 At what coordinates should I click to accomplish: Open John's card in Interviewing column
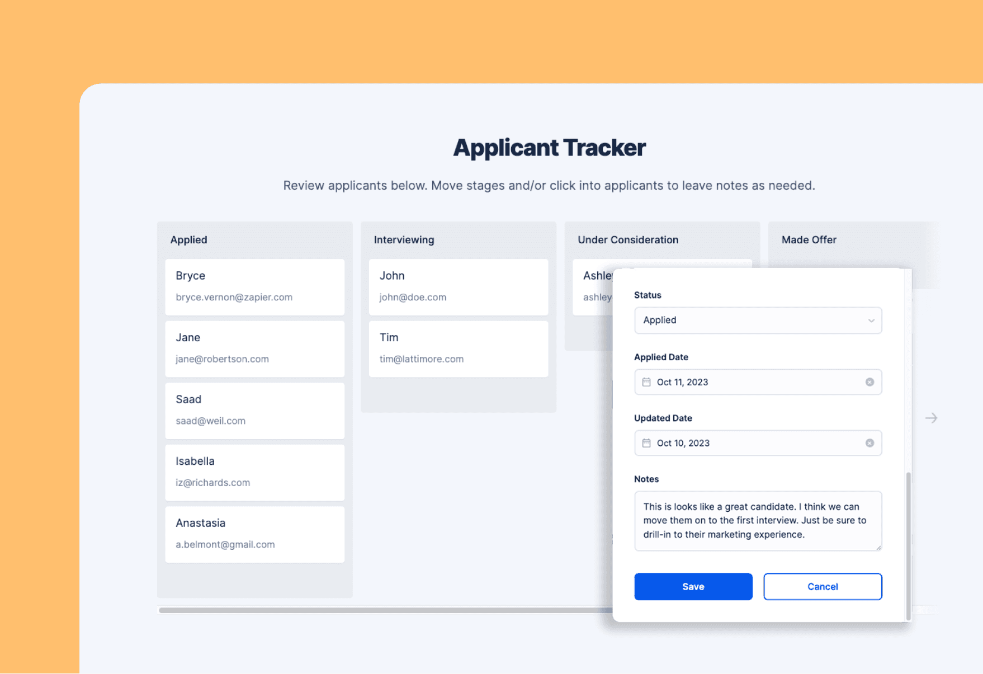point(458,286)
